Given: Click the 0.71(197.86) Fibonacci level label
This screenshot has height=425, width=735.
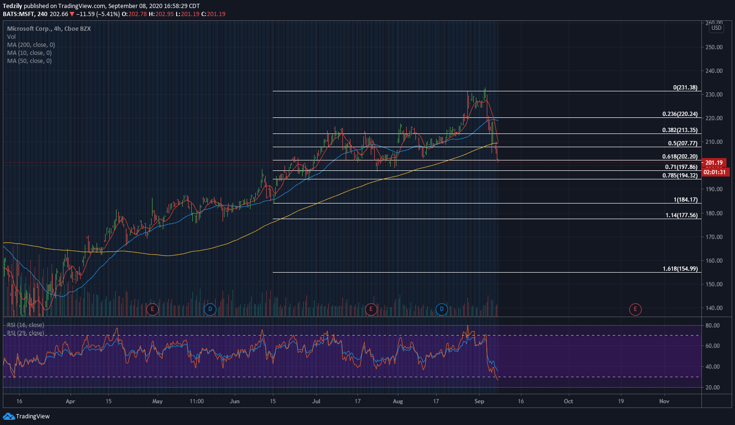Looking at the screenshot, I should (681, 167).
